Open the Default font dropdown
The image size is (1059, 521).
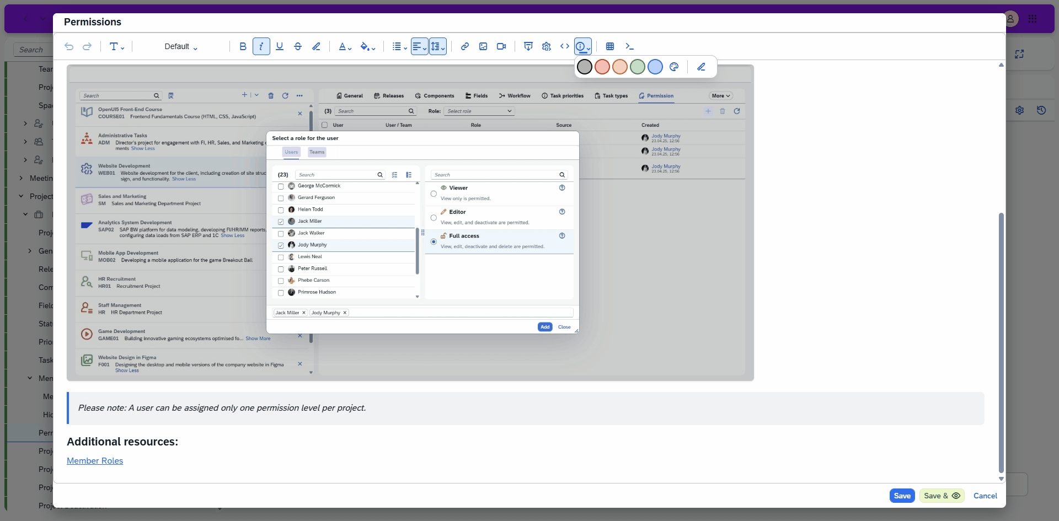181,46
